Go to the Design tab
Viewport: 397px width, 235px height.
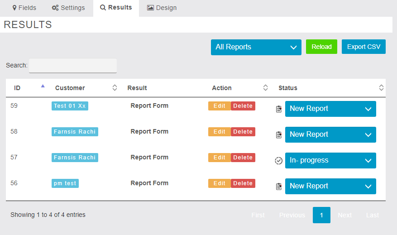(x=162, y=8)
